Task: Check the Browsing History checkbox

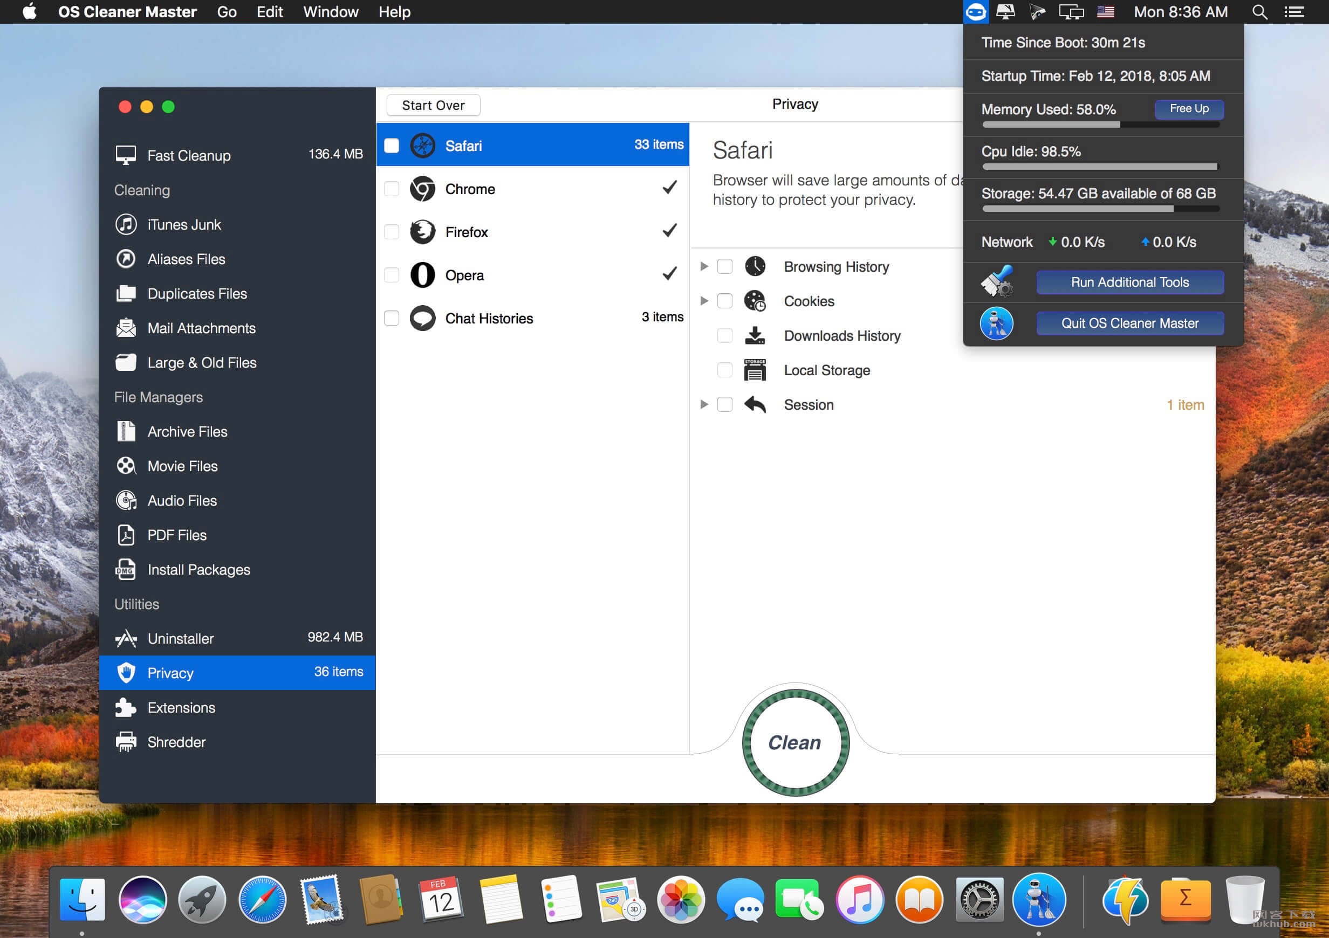Action: click(725, 266)
